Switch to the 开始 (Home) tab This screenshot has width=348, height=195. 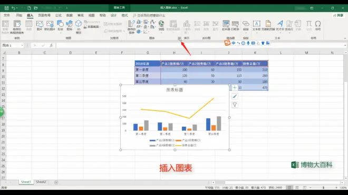point(19,15)
